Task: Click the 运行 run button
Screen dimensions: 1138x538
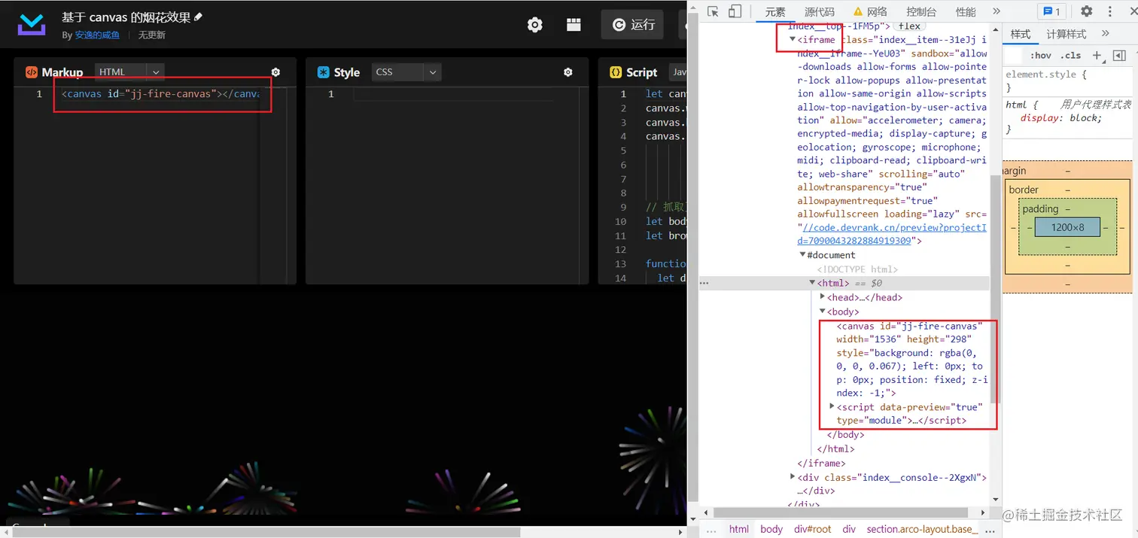Action: [633, 25]
